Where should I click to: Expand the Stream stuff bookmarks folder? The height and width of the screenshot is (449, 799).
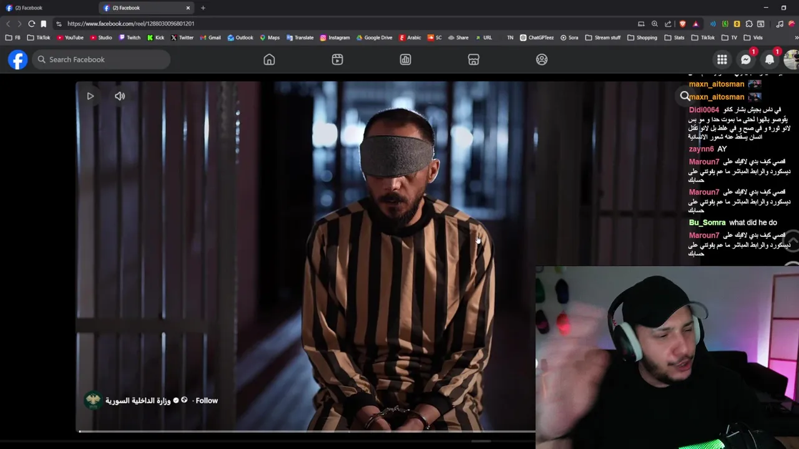pos(603,37)
